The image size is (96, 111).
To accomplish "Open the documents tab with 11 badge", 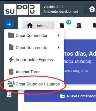I will [x=62, y=25].
